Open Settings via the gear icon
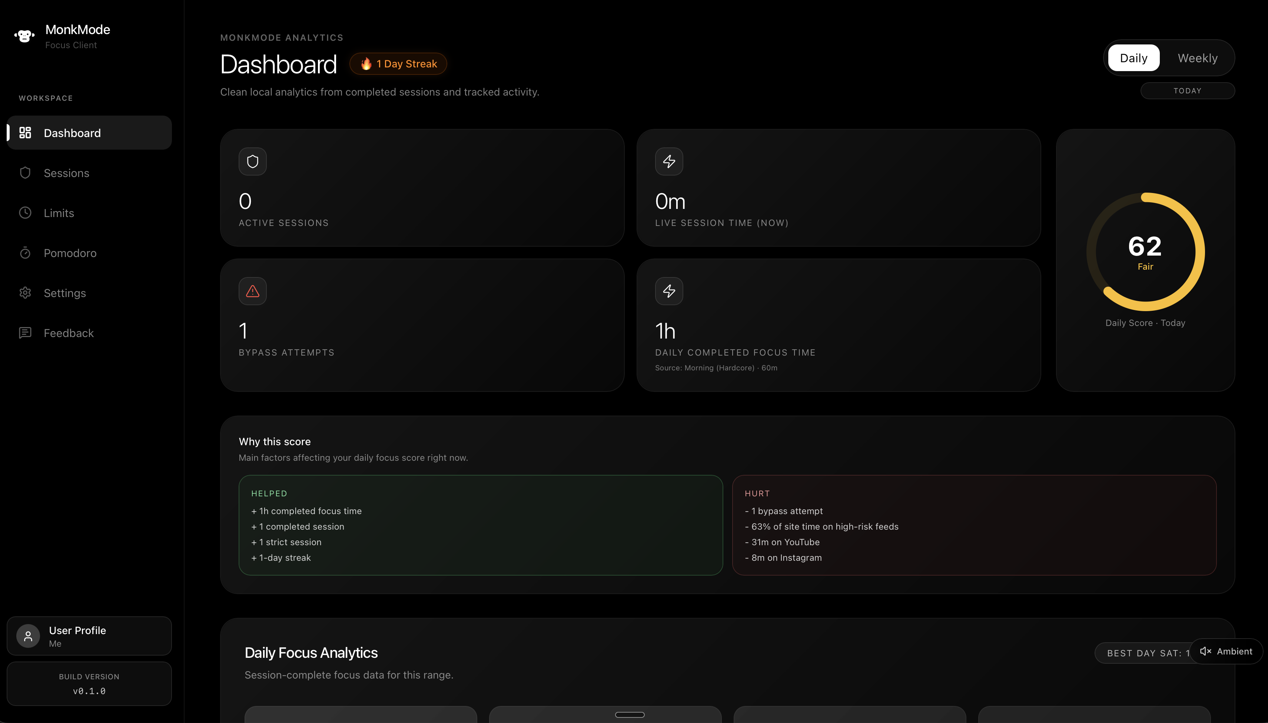Viewport: 1268px width, 723px height. tap(25, 293)
